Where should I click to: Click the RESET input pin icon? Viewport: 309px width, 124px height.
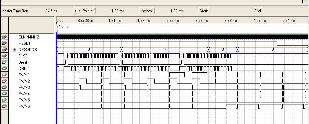coord(4,43)
